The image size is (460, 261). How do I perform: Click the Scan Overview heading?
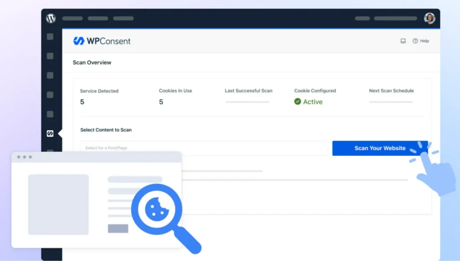[92, 62]
